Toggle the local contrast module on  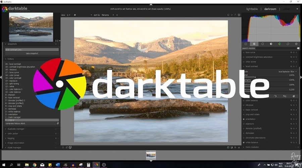[x=244, y=66]
